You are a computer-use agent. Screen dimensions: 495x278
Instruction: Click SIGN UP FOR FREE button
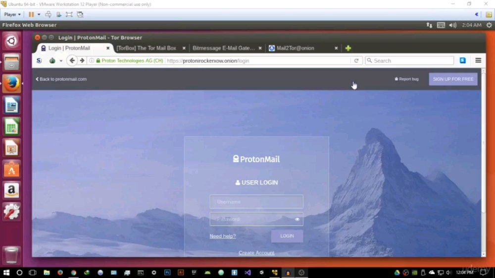pos(453,79)
